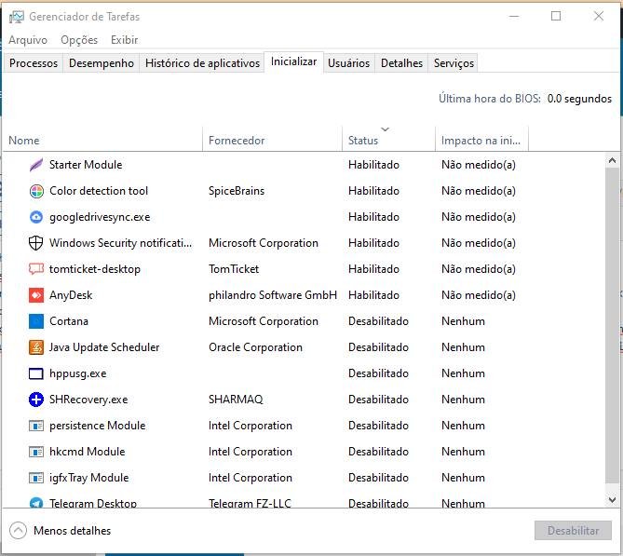Select Windows Security notification entry name
The image size is (623, 556).
coord(120,243)
